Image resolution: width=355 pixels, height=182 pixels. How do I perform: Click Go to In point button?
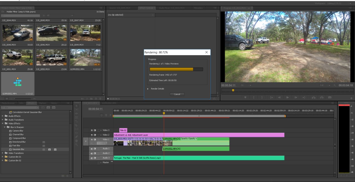(271, 97)
